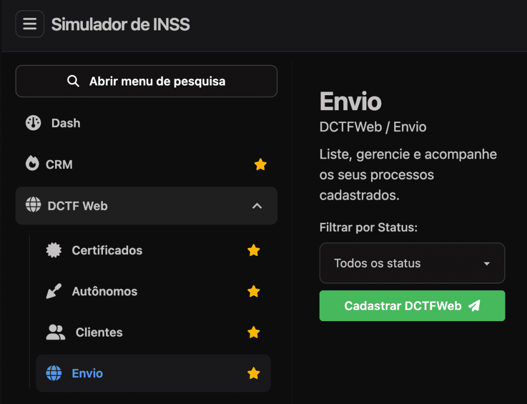Open the Abrir menu de pesquisa field
The height and width of the screenshot is (404, 527).
[x=146, y=81]
